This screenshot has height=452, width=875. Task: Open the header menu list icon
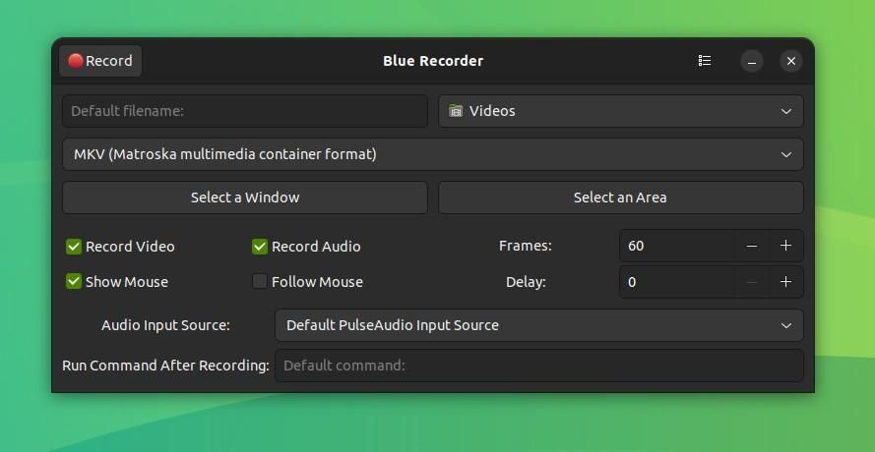tap(705, 61)
